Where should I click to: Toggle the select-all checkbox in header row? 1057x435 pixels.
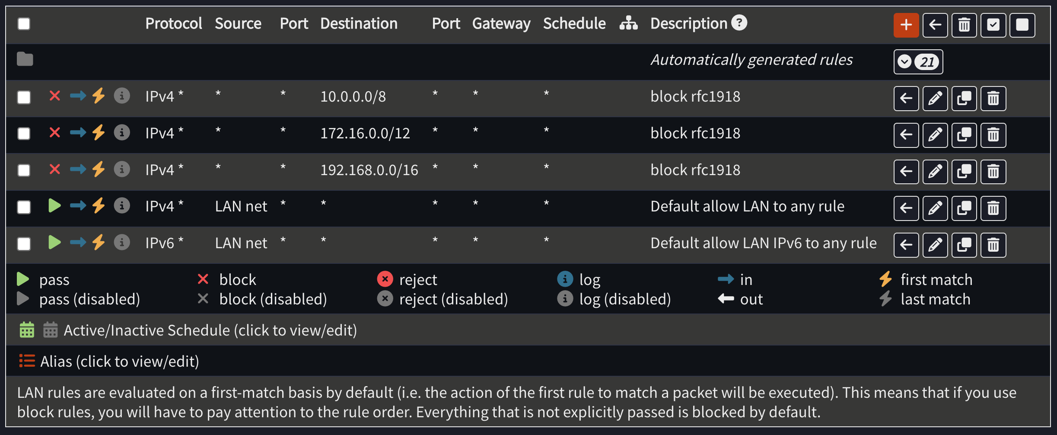[24, 24]
